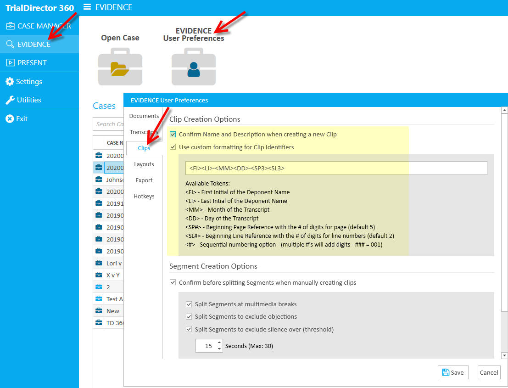
Task: Open the Case Manager section
Action: (x=39, y=26)
